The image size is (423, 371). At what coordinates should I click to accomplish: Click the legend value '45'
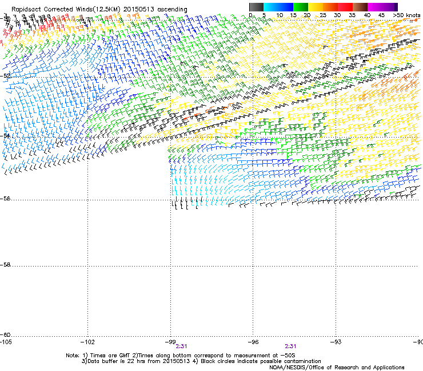(381, 15)
